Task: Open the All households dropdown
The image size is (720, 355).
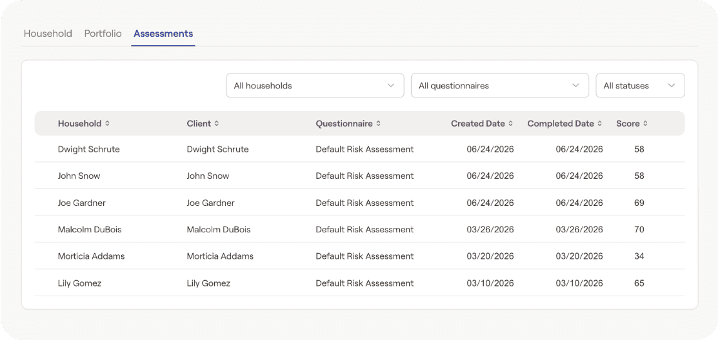Action: point(315,85)
